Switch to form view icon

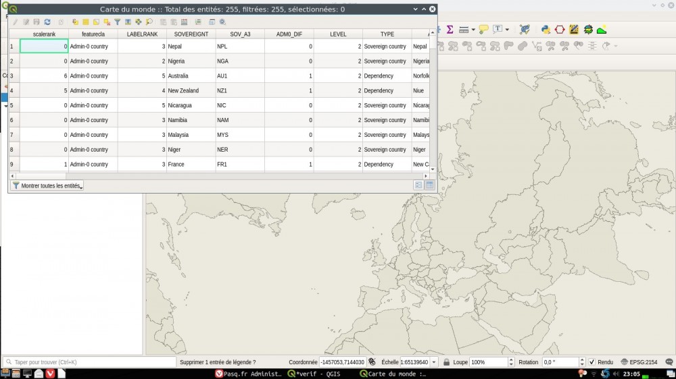pos(418,185)
